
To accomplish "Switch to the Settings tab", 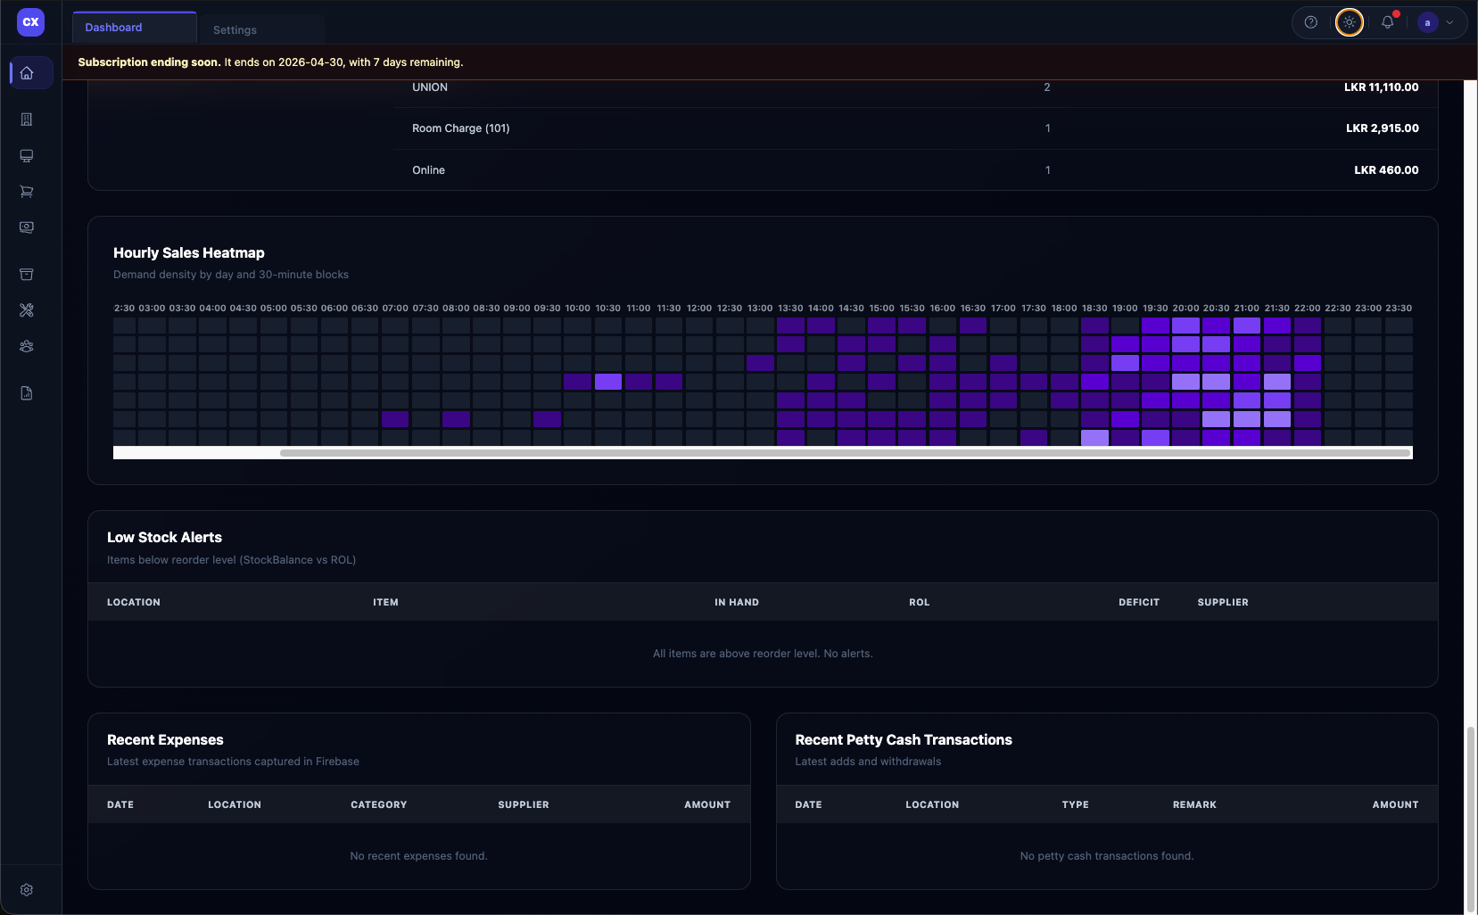I will pos(235,29).
